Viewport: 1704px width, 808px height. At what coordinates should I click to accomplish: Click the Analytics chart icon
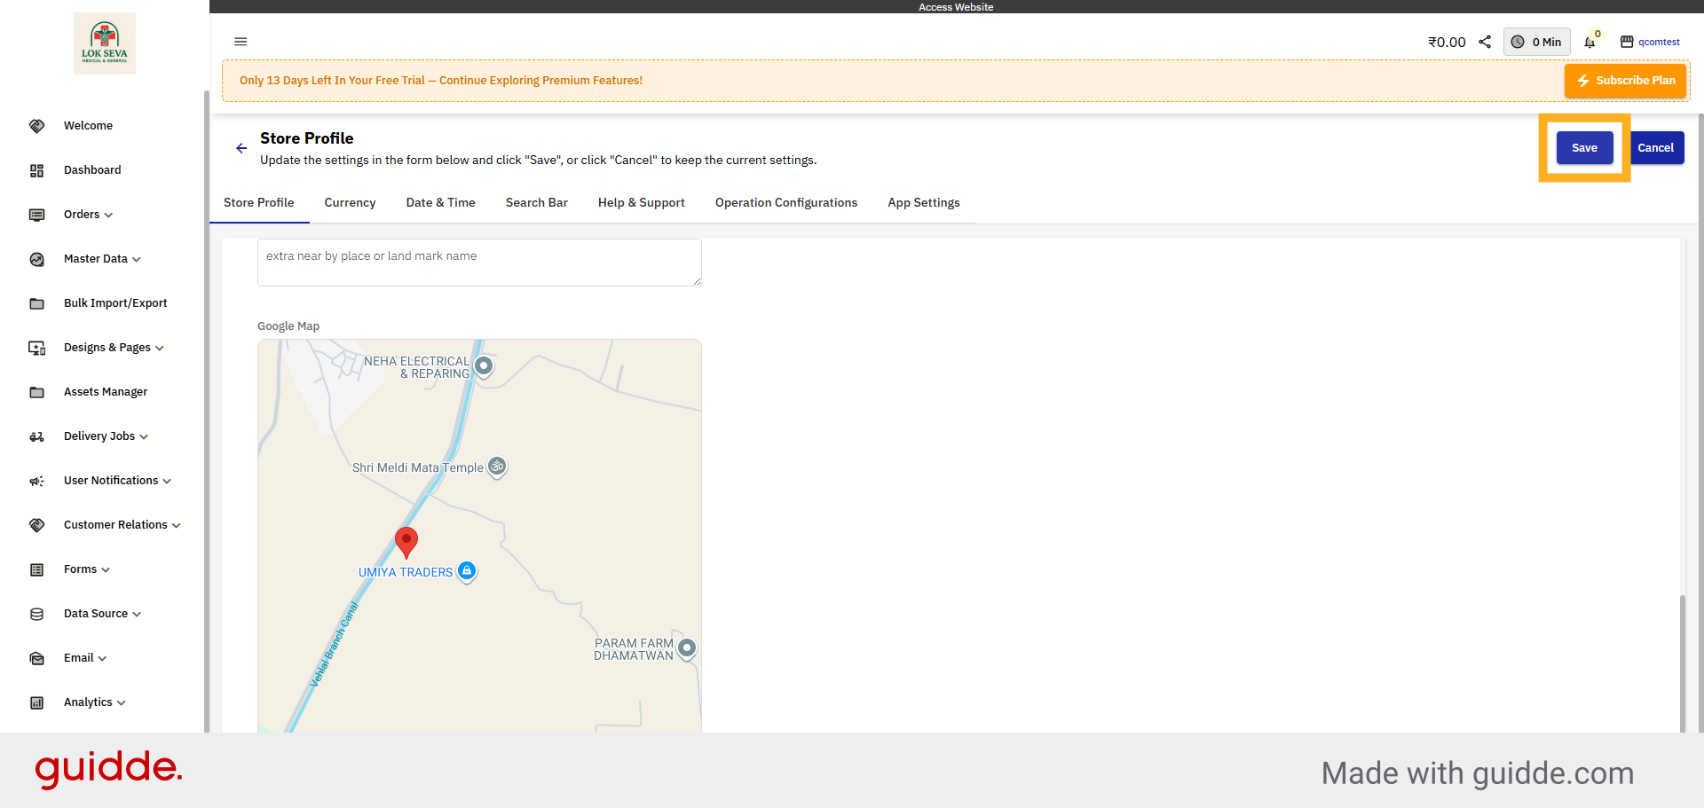pos(36,702)
